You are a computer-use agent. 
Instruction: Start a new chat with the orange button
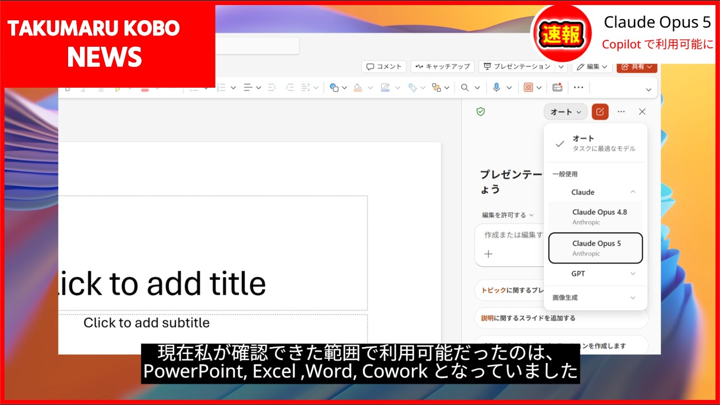pyautogui.click(x=600, y=112)
